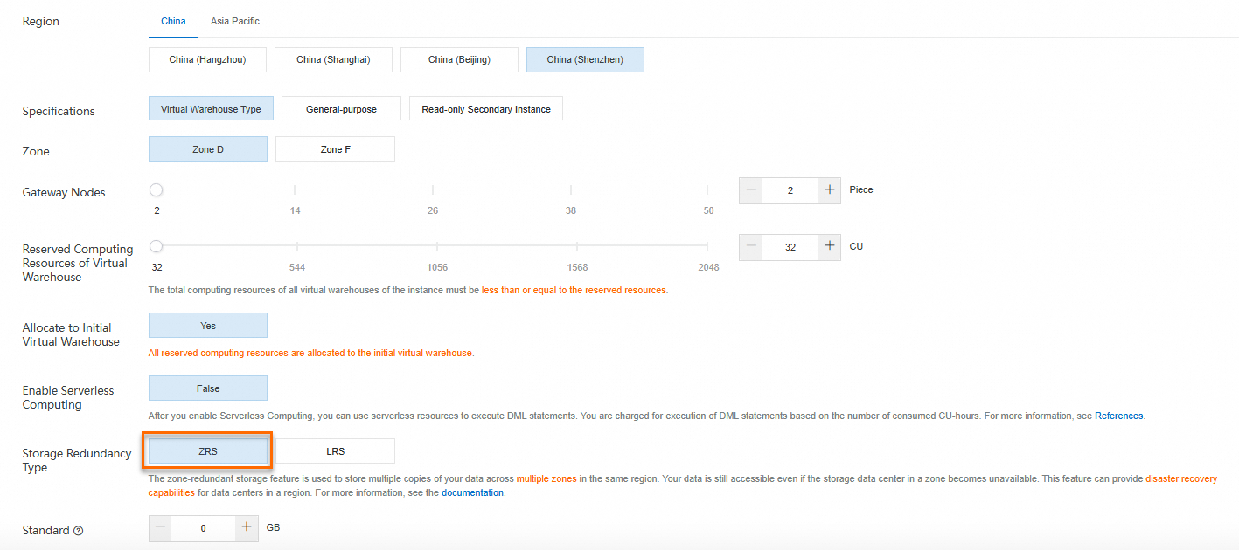The image size is (1239, 550).
Task: Click the 38 label under Gateway Nodes slider
Action: (x=571, y=210)
